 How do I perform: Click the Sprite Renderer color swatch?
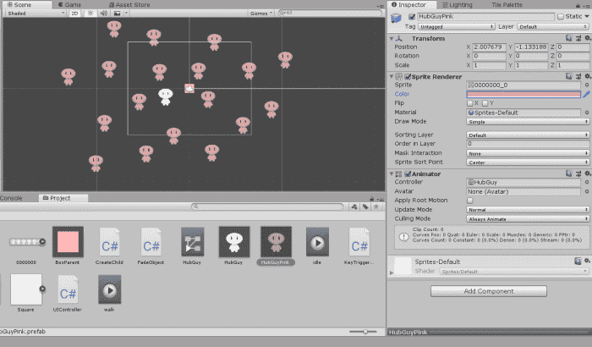[x=523, y=95]
